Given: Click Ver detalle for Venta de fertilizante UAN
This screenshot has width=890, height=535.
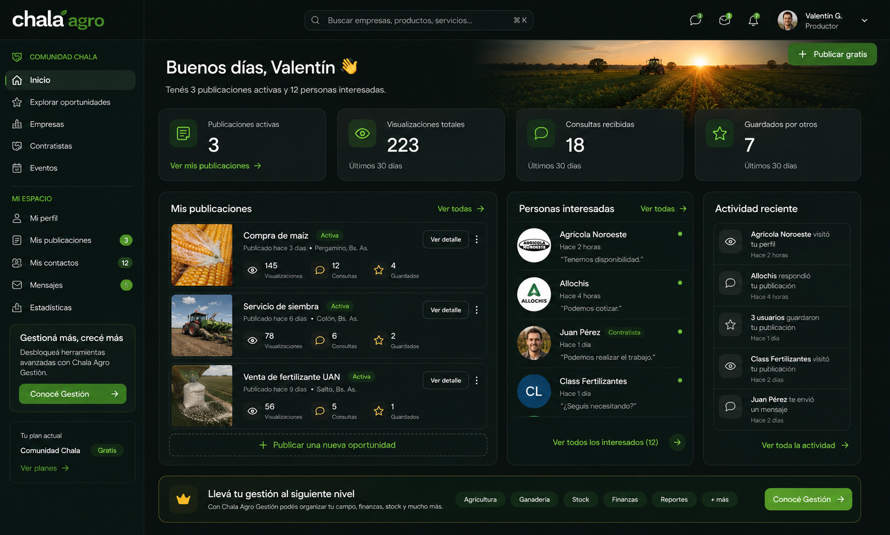Looking at the screenshot, I should click(446, 380).
